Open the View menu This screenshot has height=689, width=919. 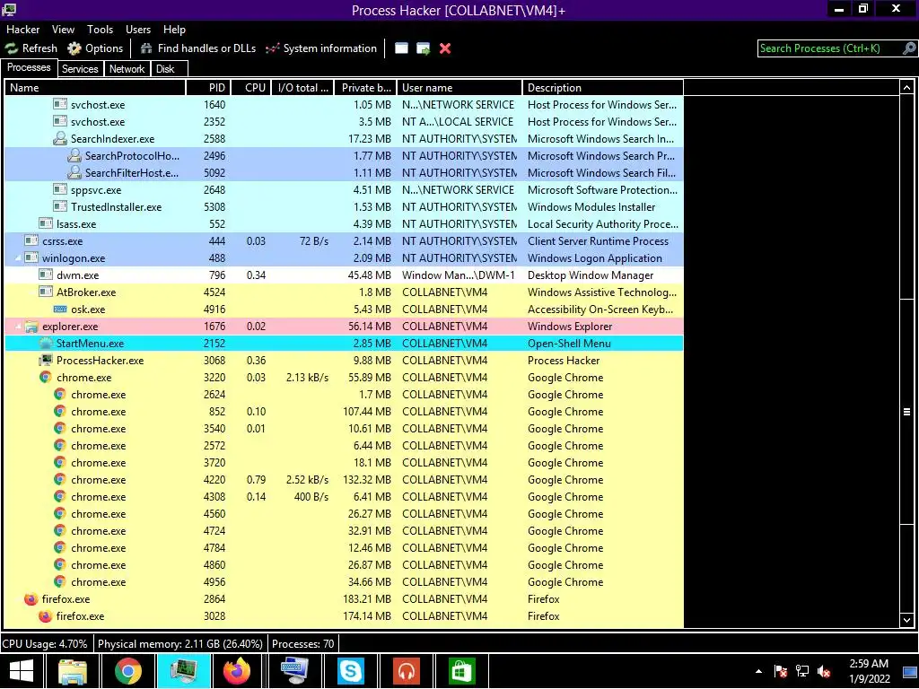click(63, 30)
